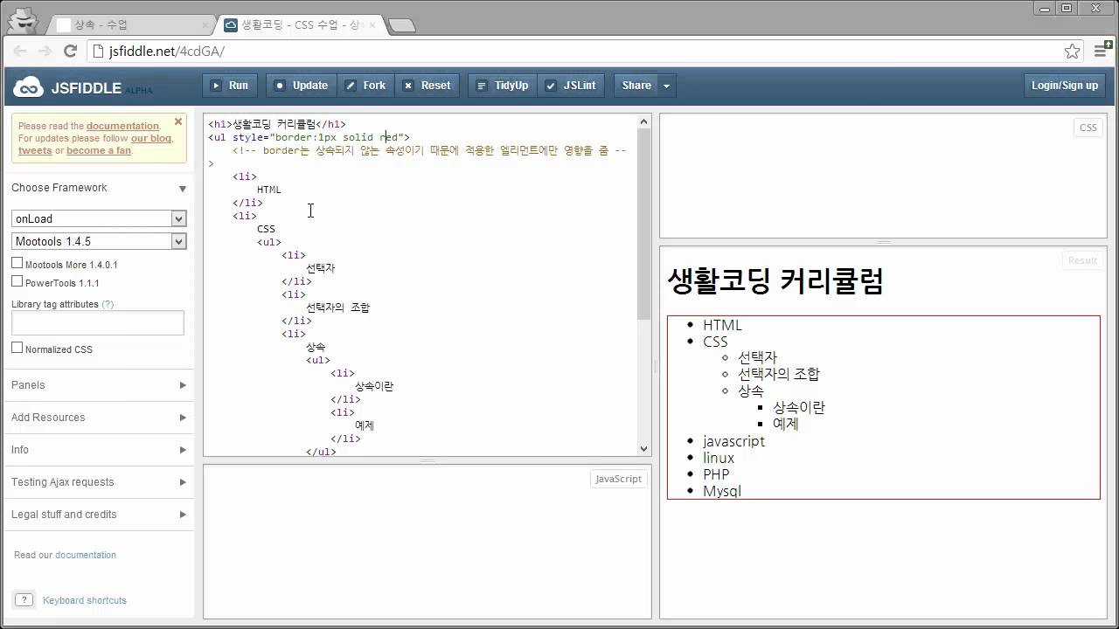This screenshot has height=629, width=1119.
Task: Bookmark this page with the star icon
Action: [x=1072, y=52]
